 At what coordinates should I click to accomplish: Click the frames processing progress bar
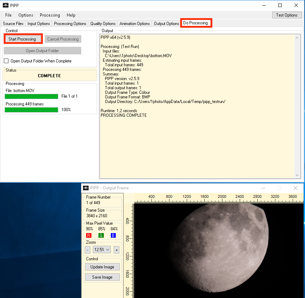click(31, 110)
